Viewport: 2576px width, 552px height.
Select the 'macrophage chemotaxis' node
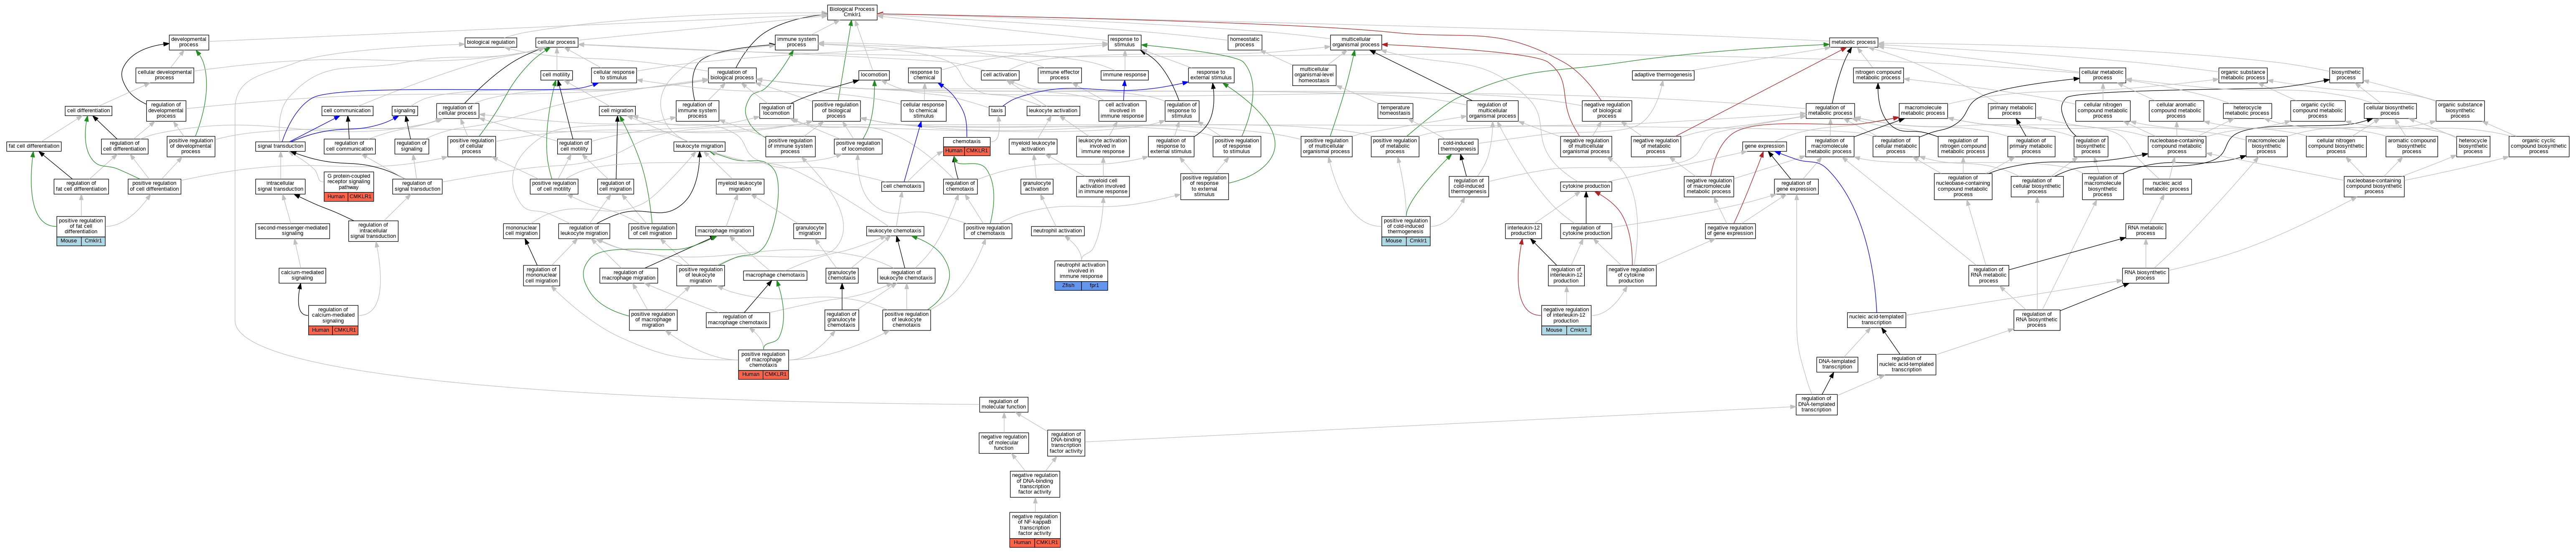[x=775, y=275]
